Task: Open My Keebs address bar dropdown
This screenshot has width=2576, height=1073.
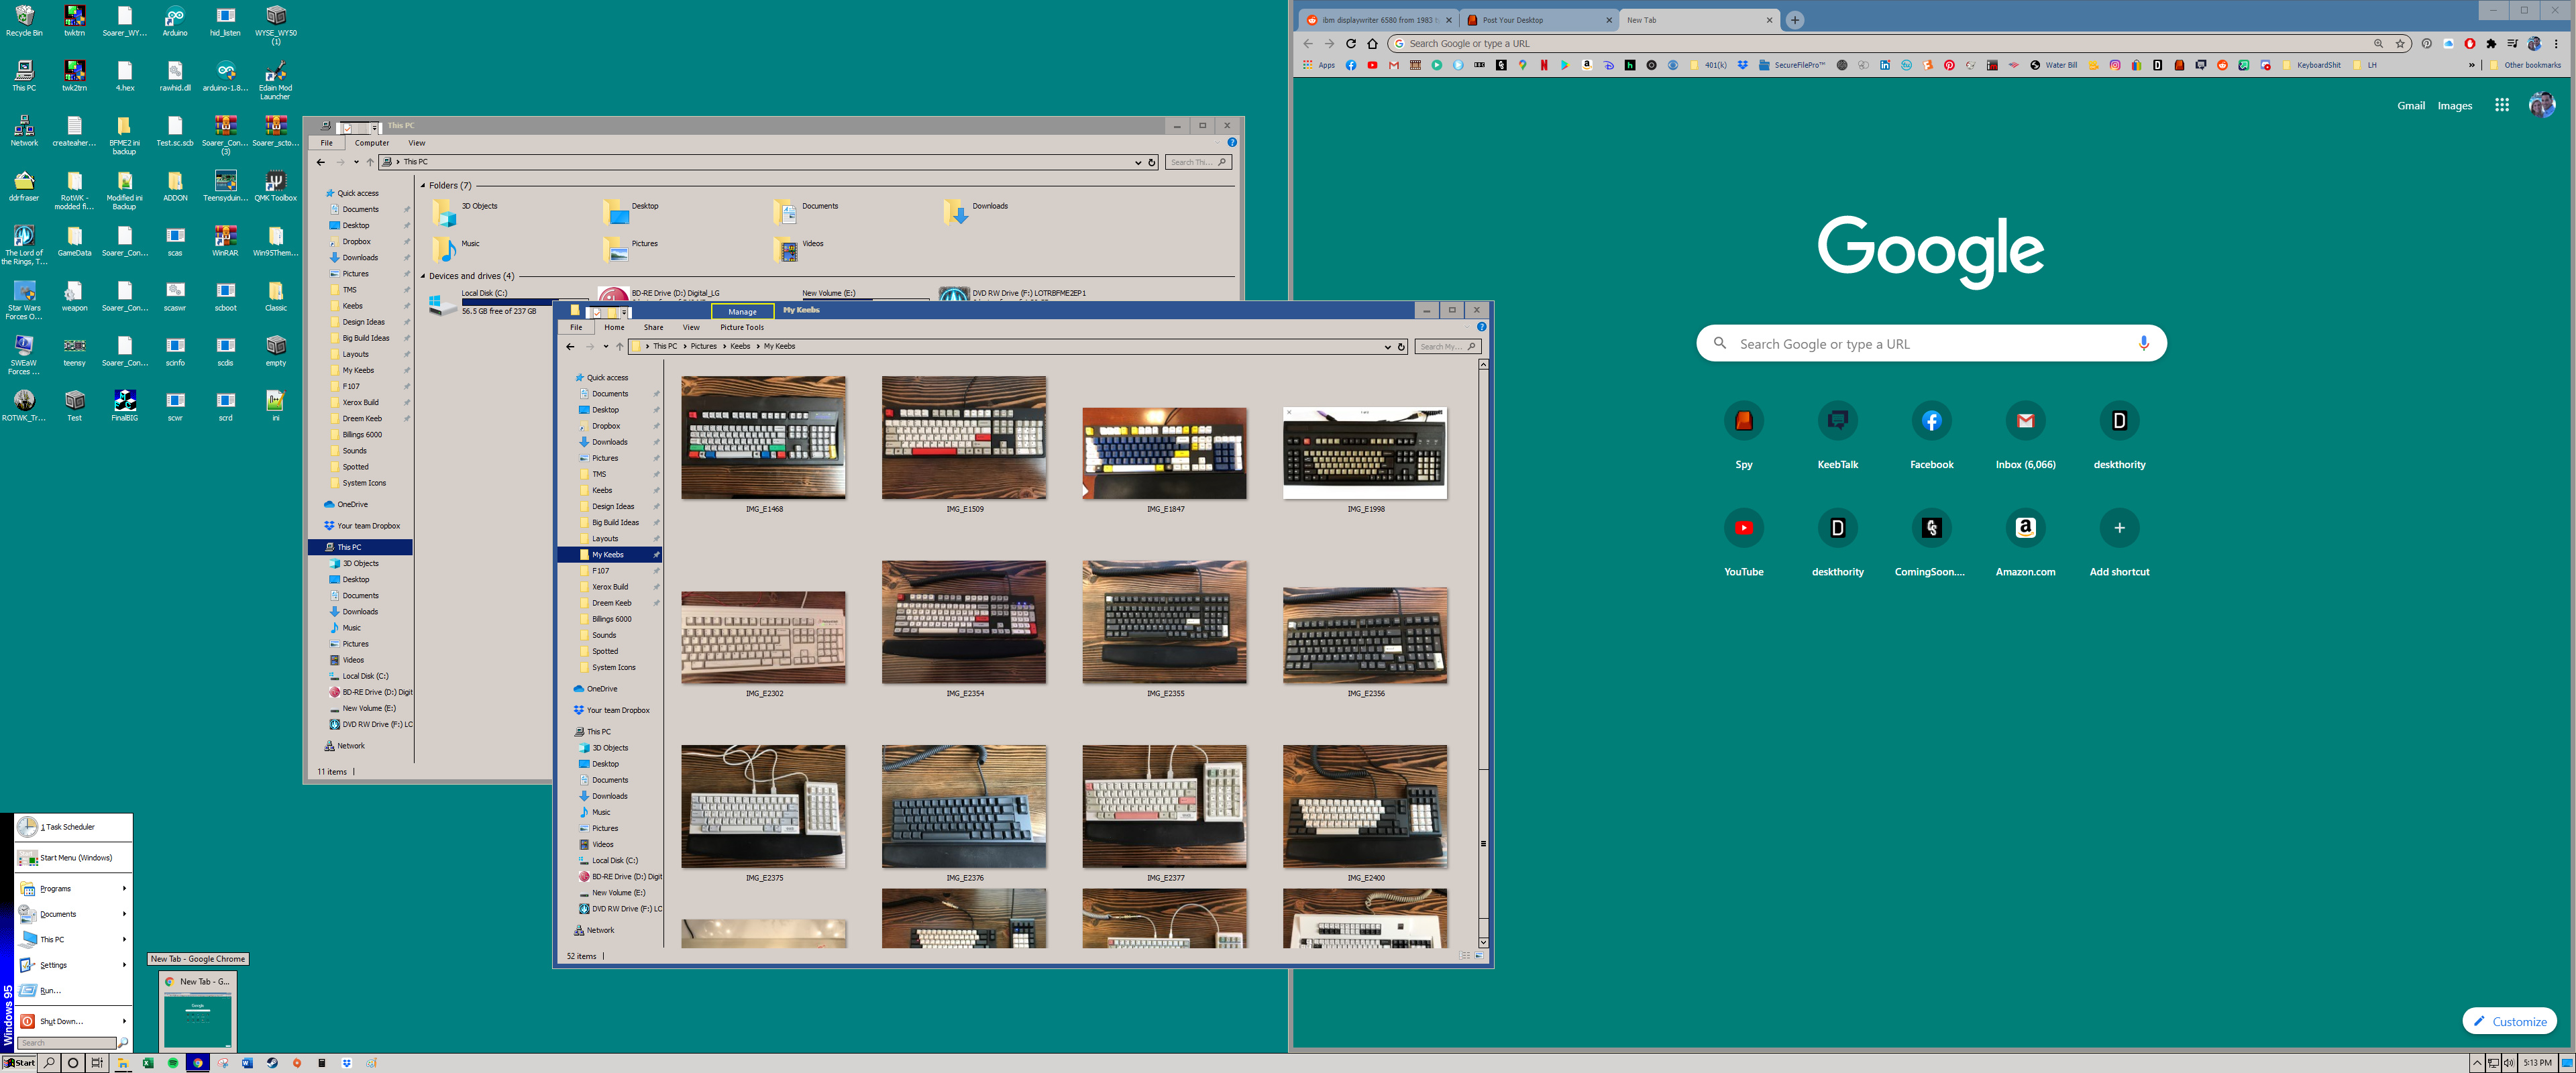Action: (x=1387, y=347)
